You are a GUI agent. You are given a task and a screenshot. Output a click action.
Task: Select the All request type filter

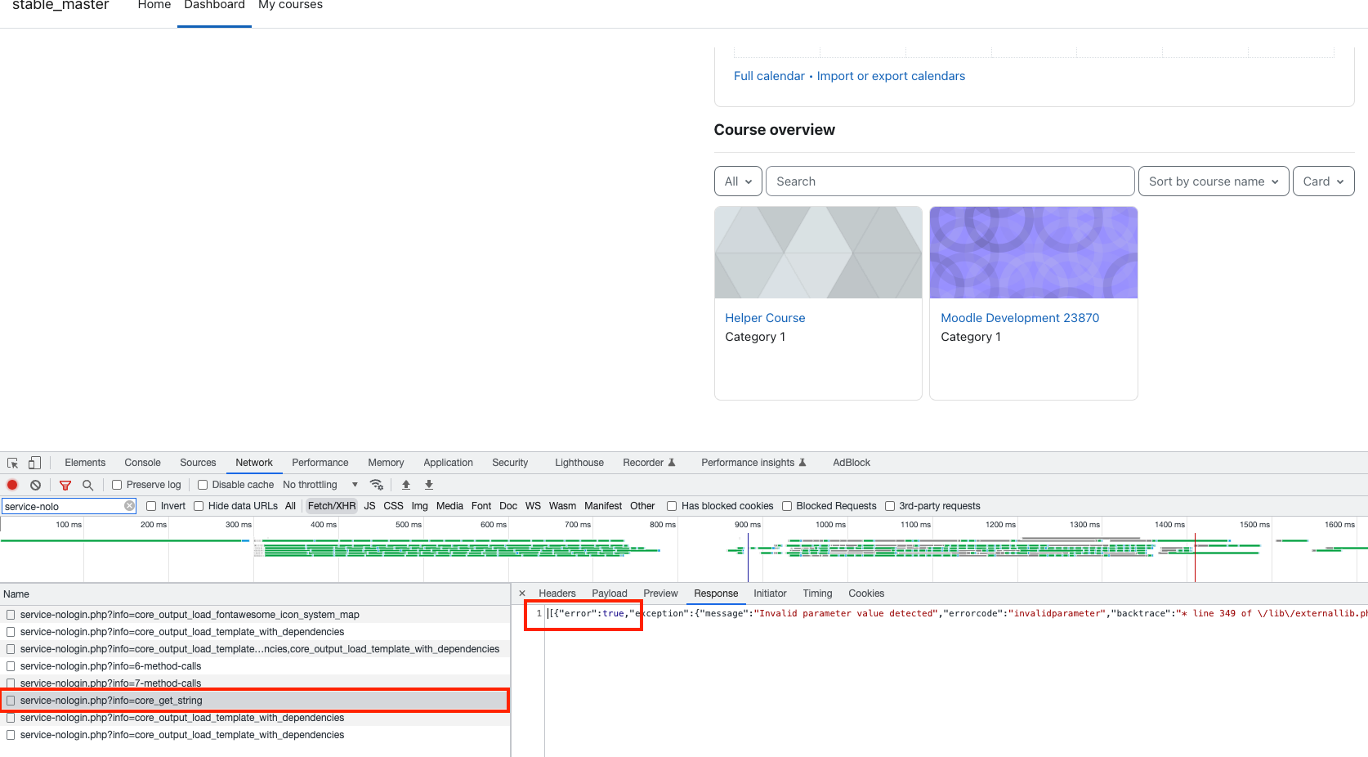(x=290, y=506)
